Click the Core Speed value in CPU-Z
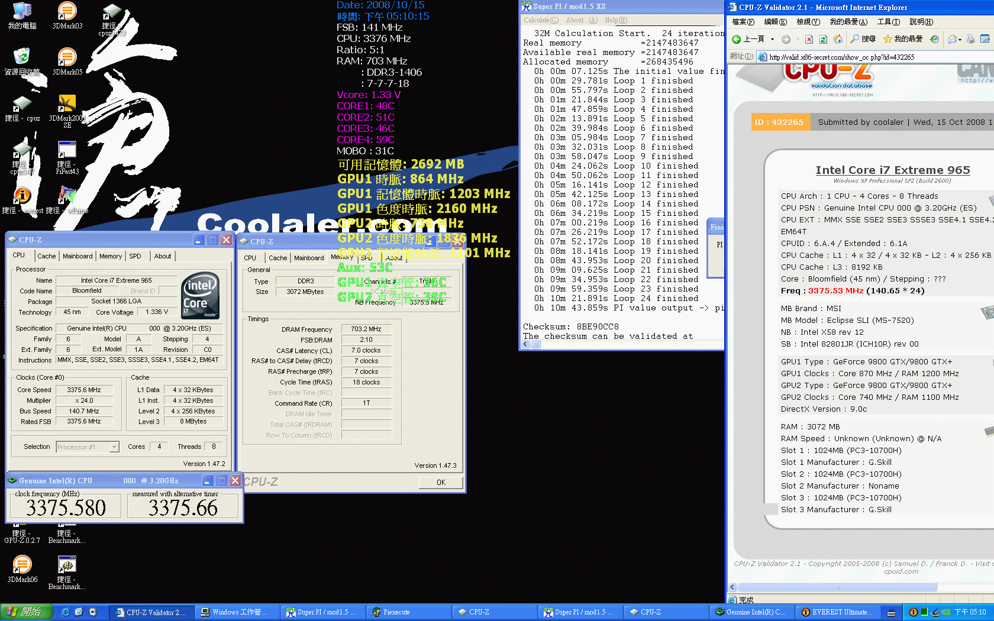 click(84, 390)
